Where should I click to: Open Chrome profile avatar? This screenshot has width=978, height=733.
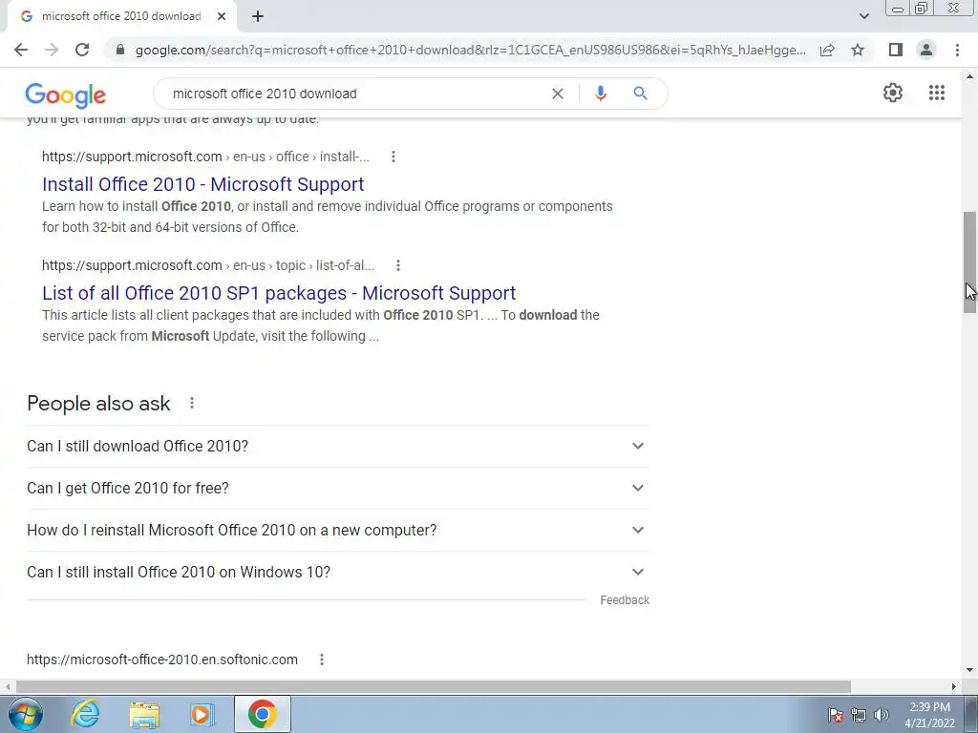tap(926, 50)
